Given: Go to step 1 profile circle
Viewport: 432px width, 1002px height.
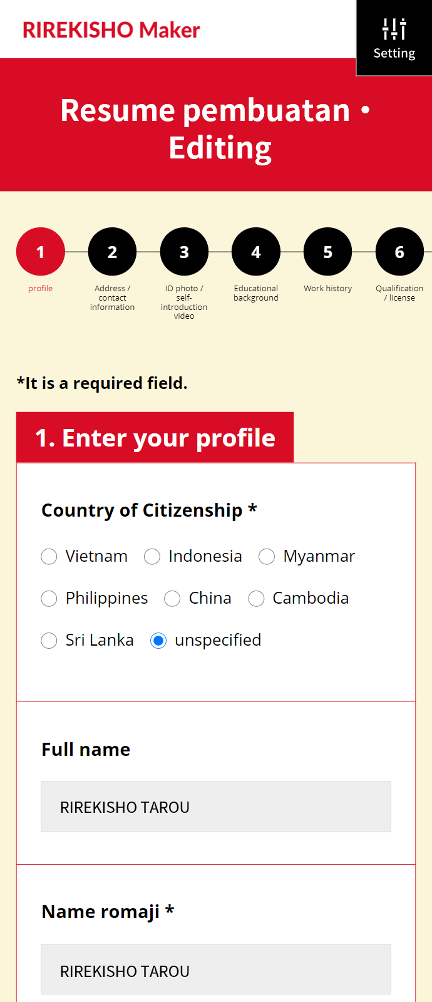Looking at the screenshot, I should 41,252.
